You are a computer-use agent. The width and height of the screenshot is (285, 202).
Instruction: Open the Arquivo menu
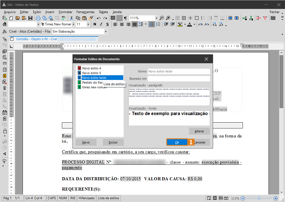(10, 12)
